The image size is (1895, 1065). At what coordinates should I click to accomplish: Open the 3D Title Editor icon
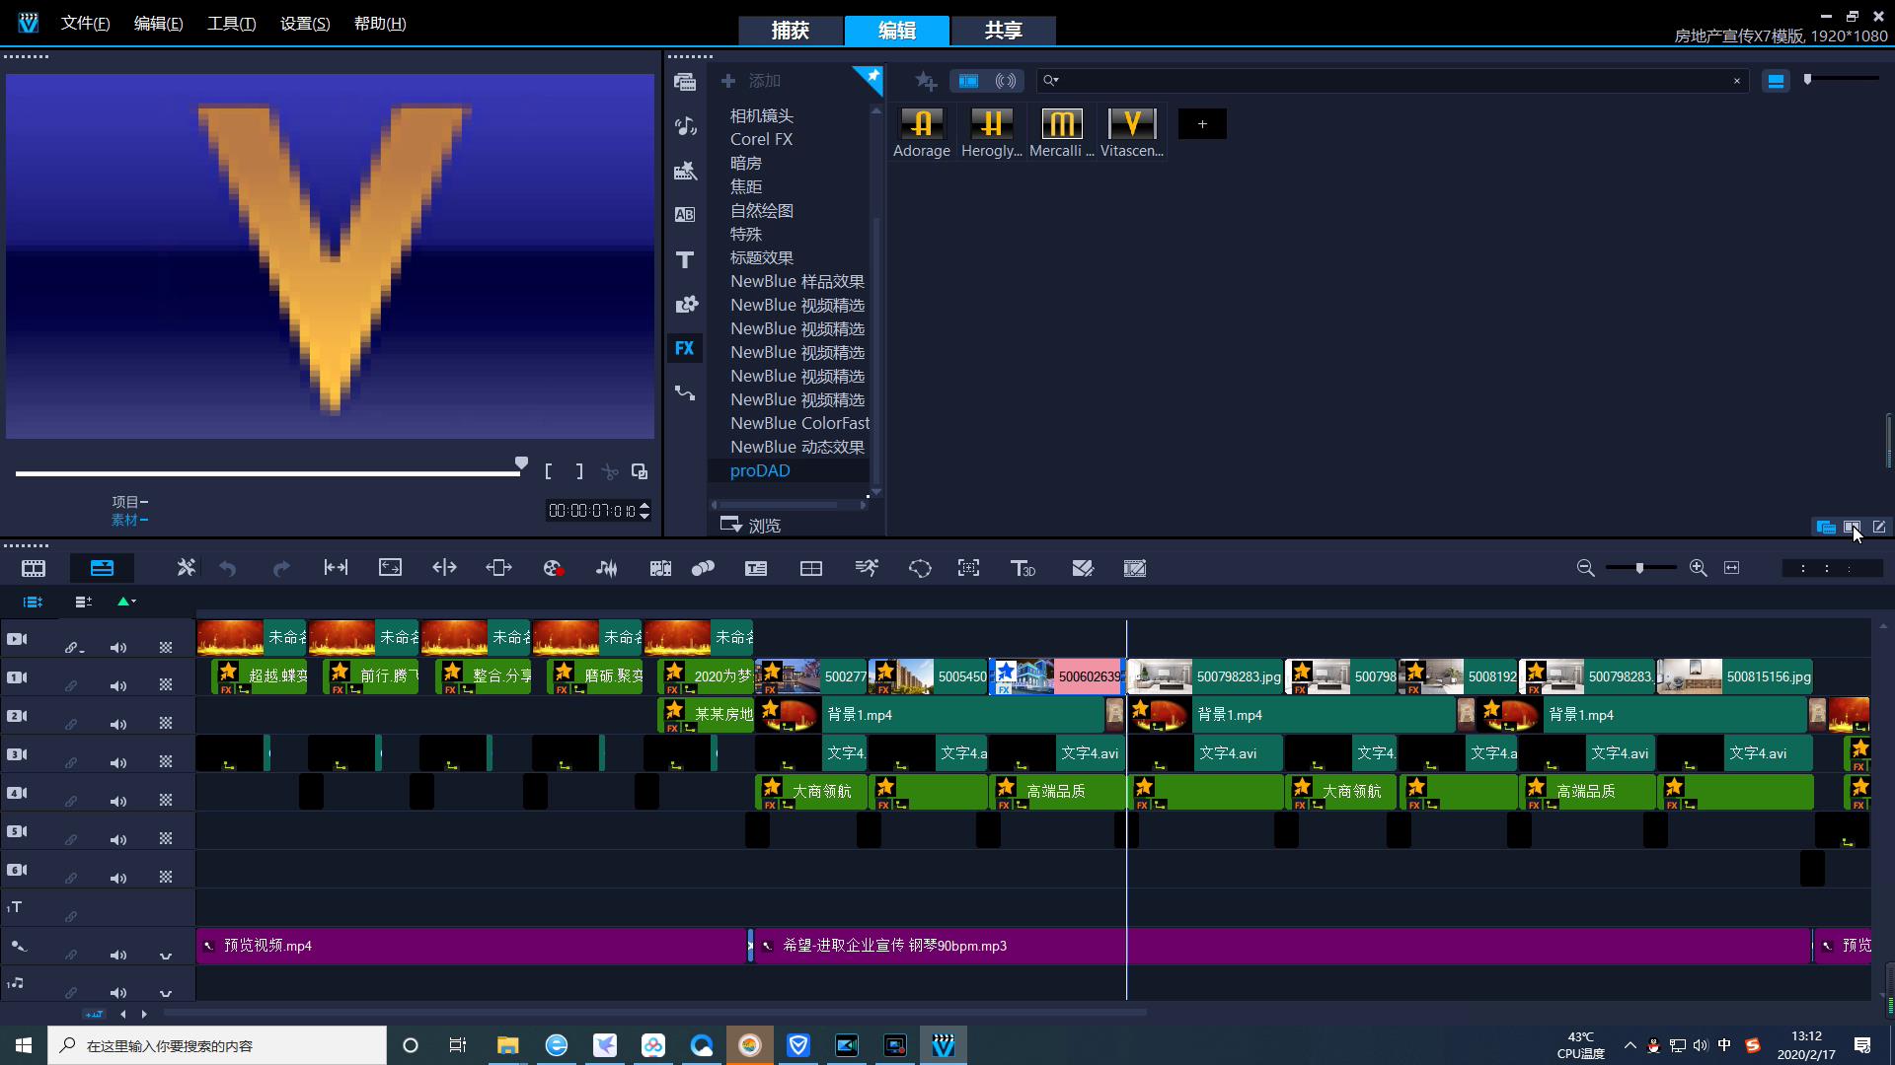point(1023,568)
